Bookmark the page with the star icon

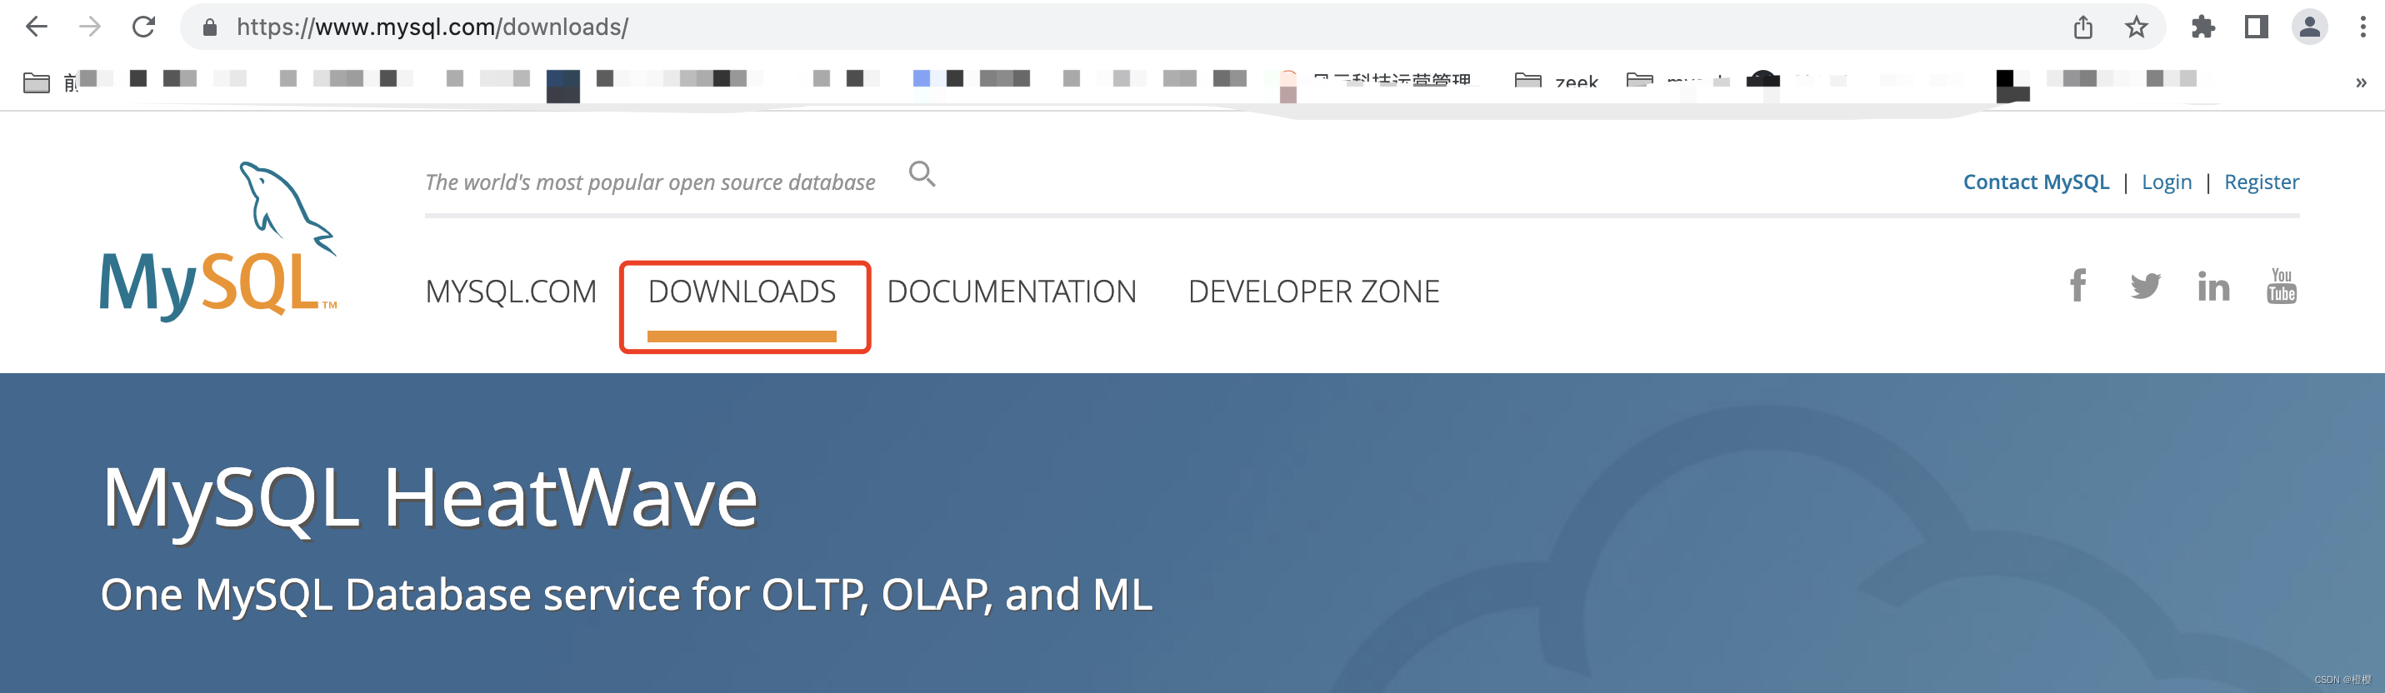coord(2136,27)
